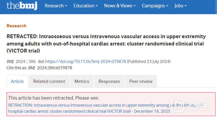This screenshot has height=117, width=217.
Task: Select the Peer review tab
Action: click(141, 81)
